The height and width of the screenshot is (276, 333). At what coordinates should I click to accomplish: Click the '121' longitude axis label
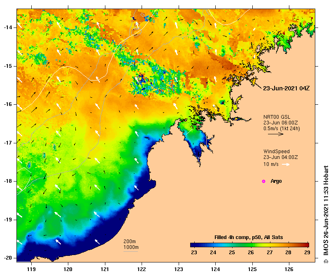pyautogui.click(x=105, y=269)
